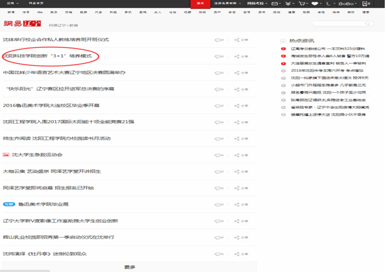Click comment icon beside 辽宁大学新V度 article
This screenshot has width=386, height=272.
[218, 220]
